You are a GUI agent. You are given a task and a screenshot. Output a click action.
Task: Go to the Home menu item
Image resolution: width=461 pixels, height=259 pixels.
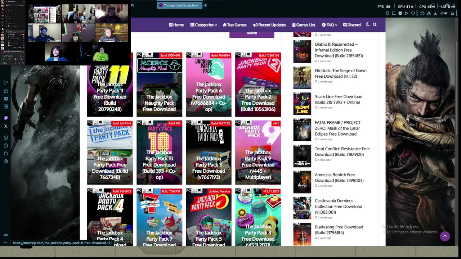[x=176, y=25]
